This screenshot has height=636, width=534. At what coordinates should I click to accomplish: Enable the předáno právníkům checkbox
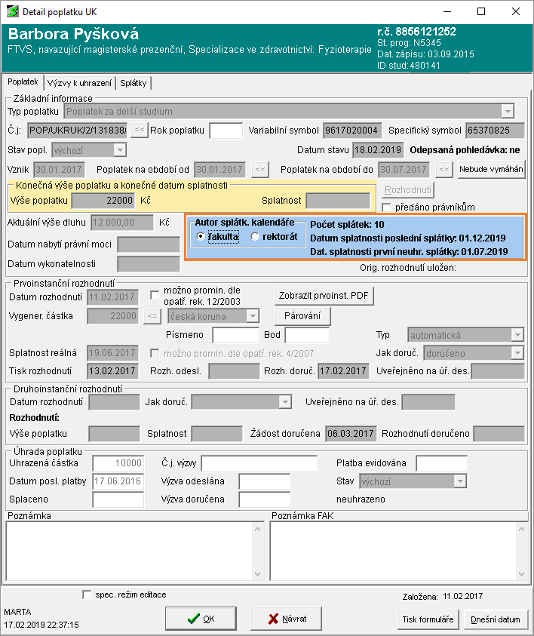(x=387, y=207)
